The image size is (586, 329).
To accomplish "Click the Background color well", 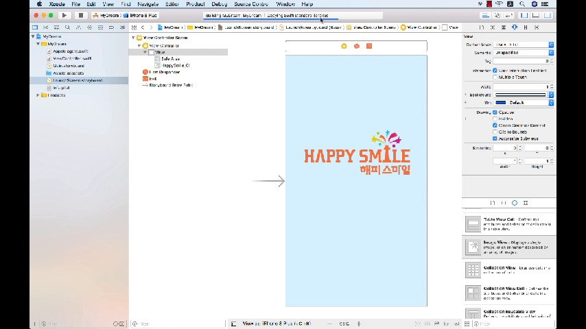I will pos(520,95).
